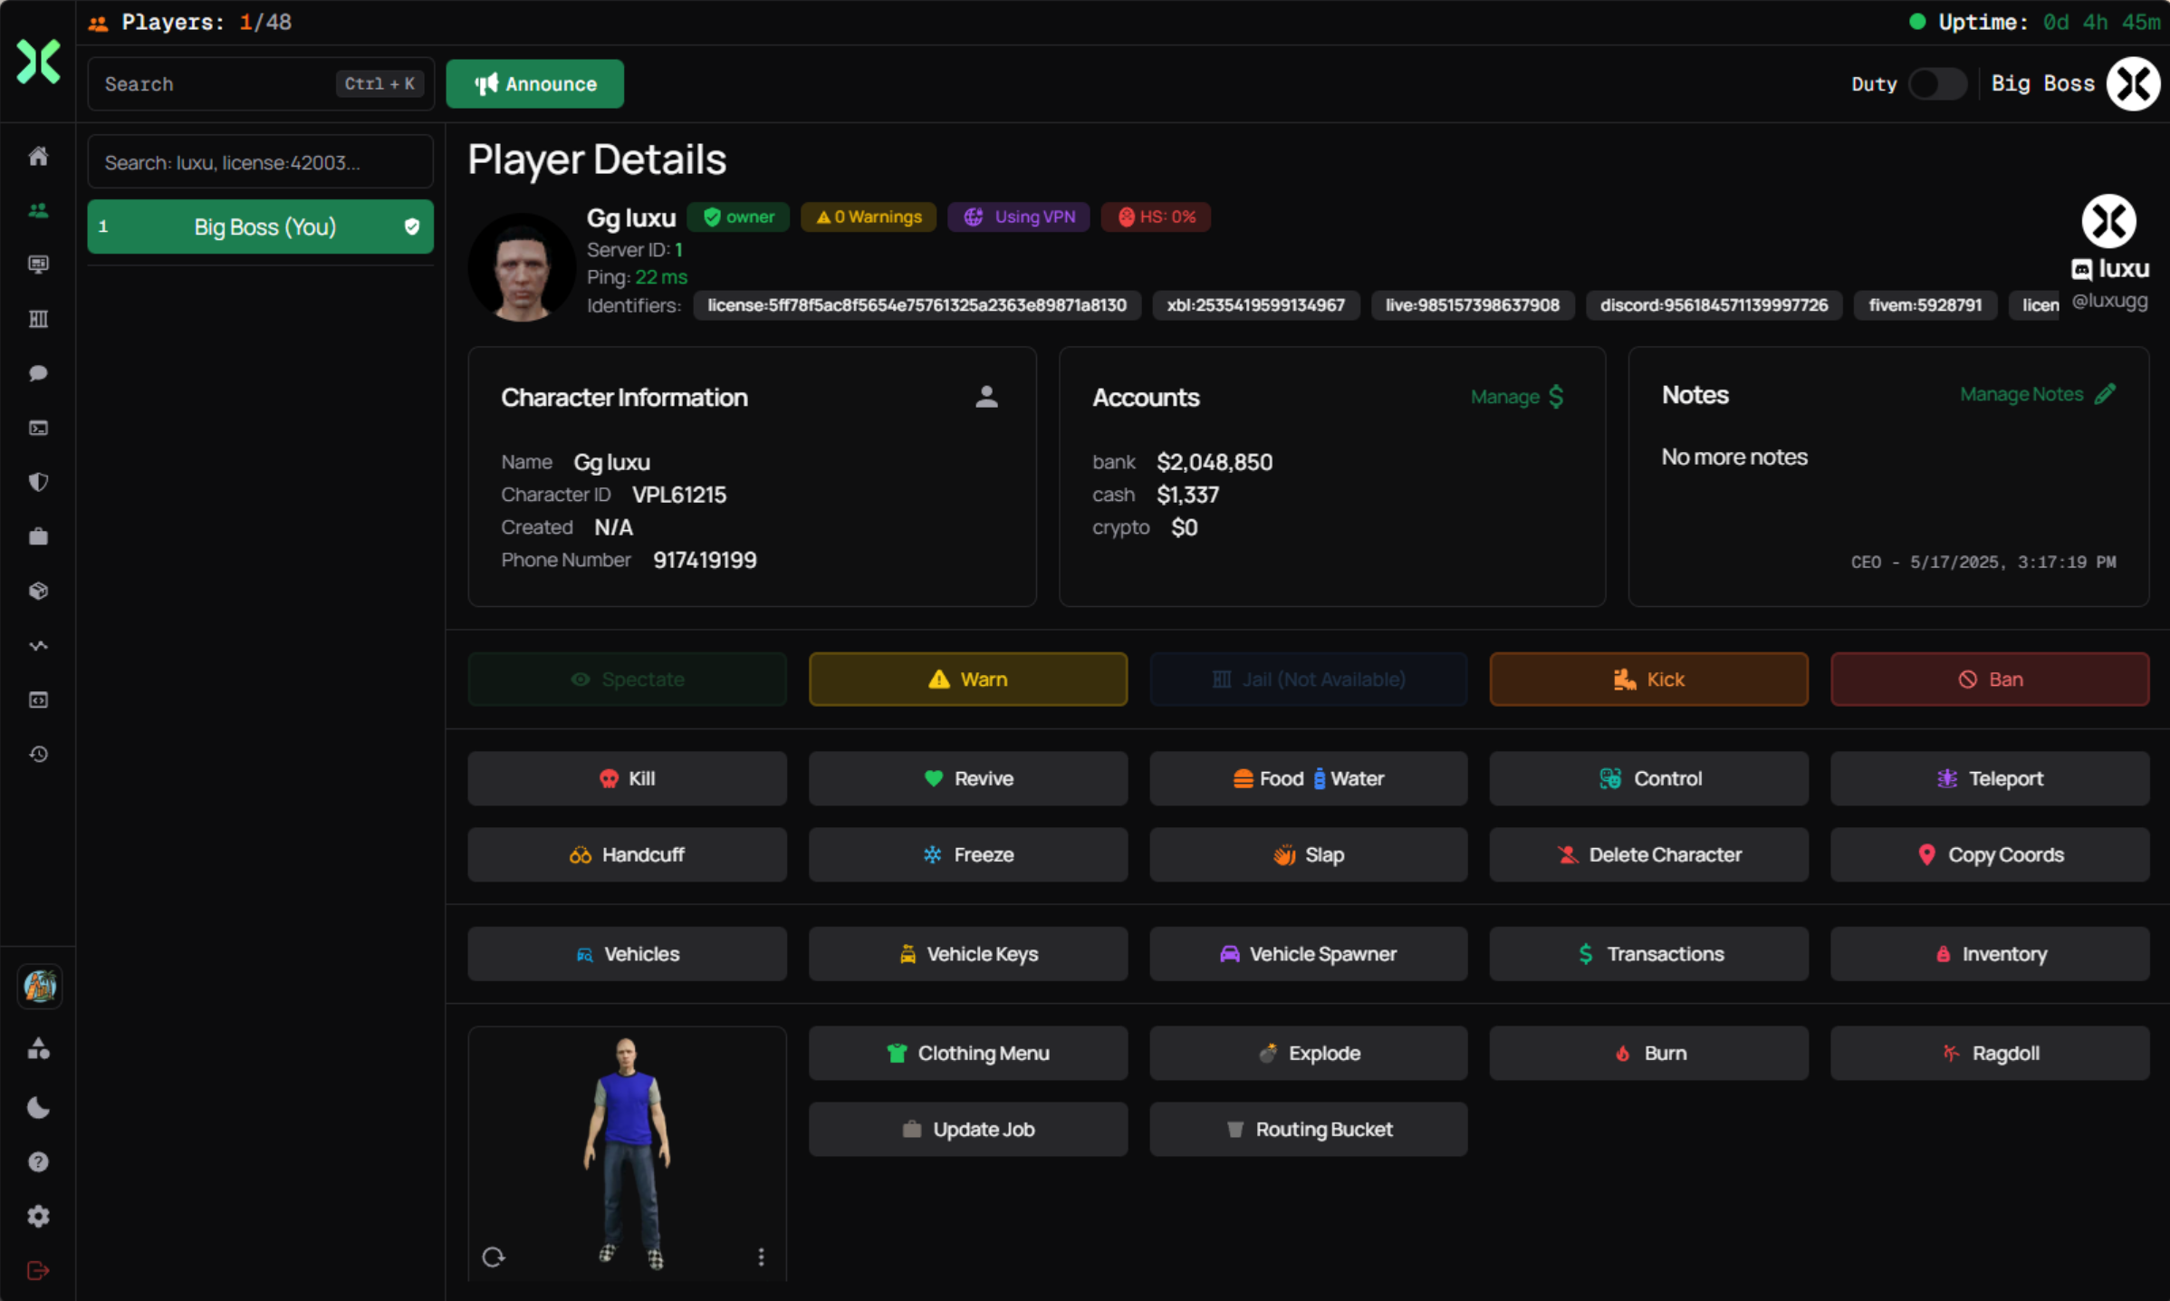Open the Home dashboard from the sidebar

[38, 156]
